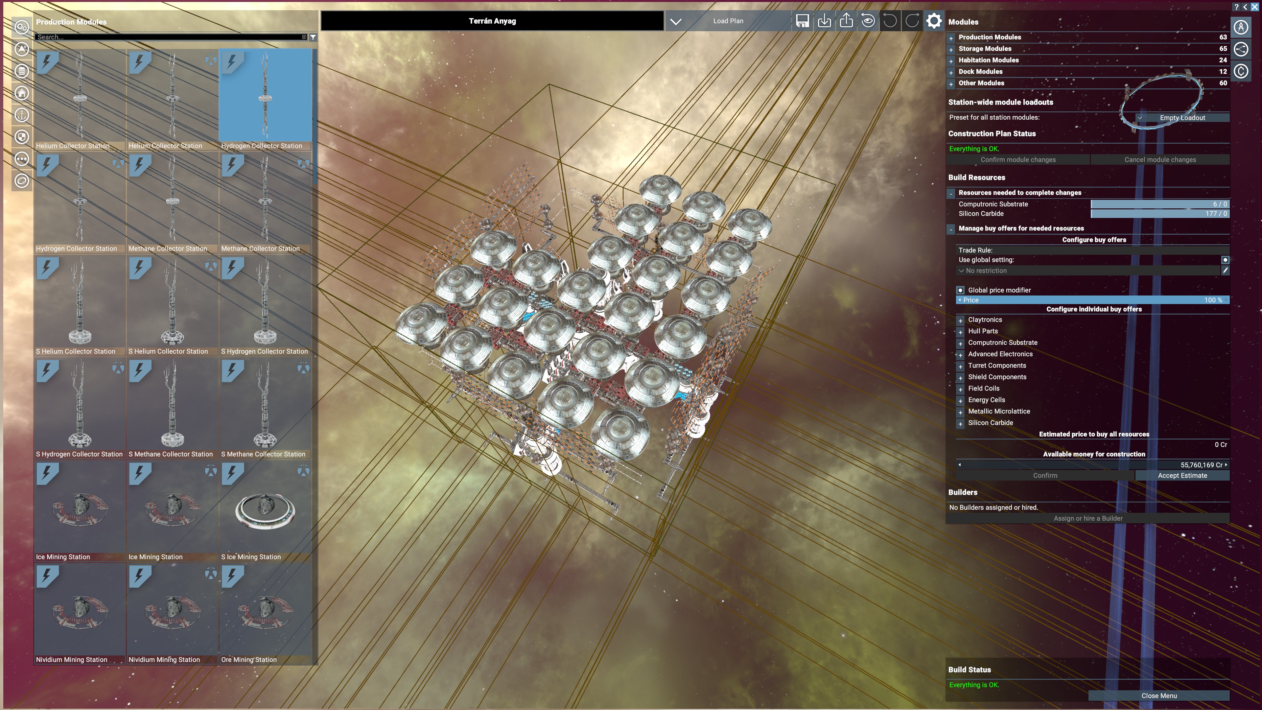Open the compass plan icon on right edge
The height and width of the screenshot is (710, 1262).
[1241, 27]
